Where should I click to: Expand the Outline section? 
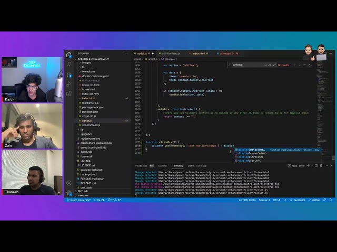click(83, 191)
